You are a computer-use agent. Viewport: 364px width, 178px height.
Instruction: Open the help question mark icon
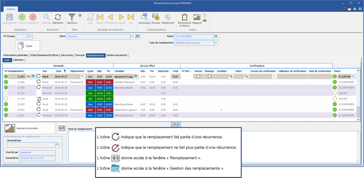click(360, 9)
